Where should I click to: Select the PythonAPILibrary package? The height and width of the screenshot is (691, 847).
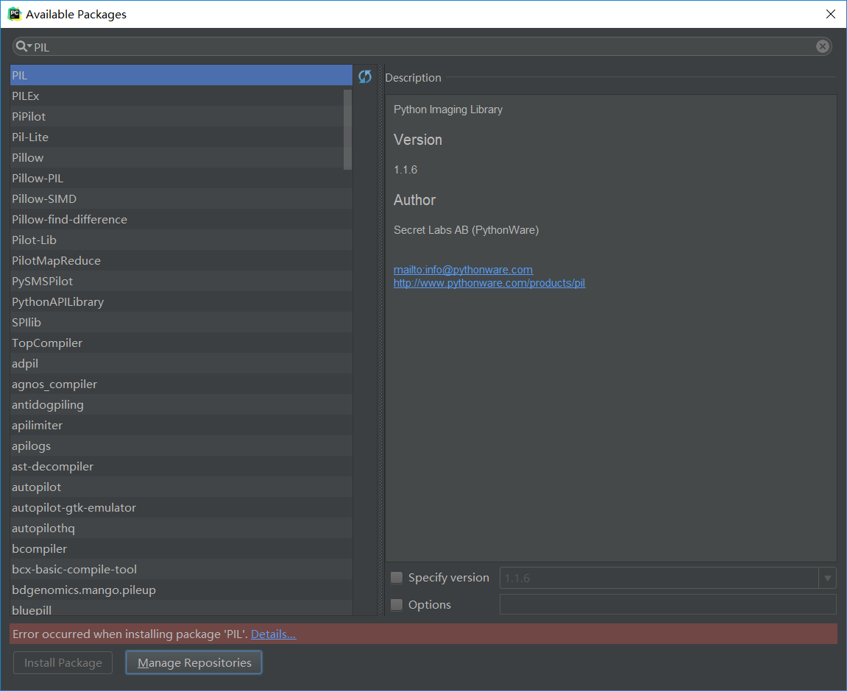181,301
